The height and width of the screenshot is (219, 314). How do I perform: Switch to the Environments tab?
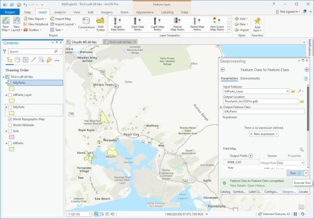[x=250, y=79]
